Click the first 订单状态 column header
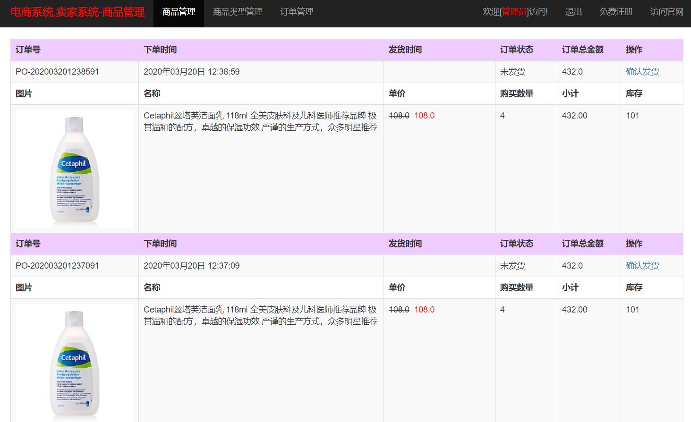691x422 pixels. [x=517, y=50]
